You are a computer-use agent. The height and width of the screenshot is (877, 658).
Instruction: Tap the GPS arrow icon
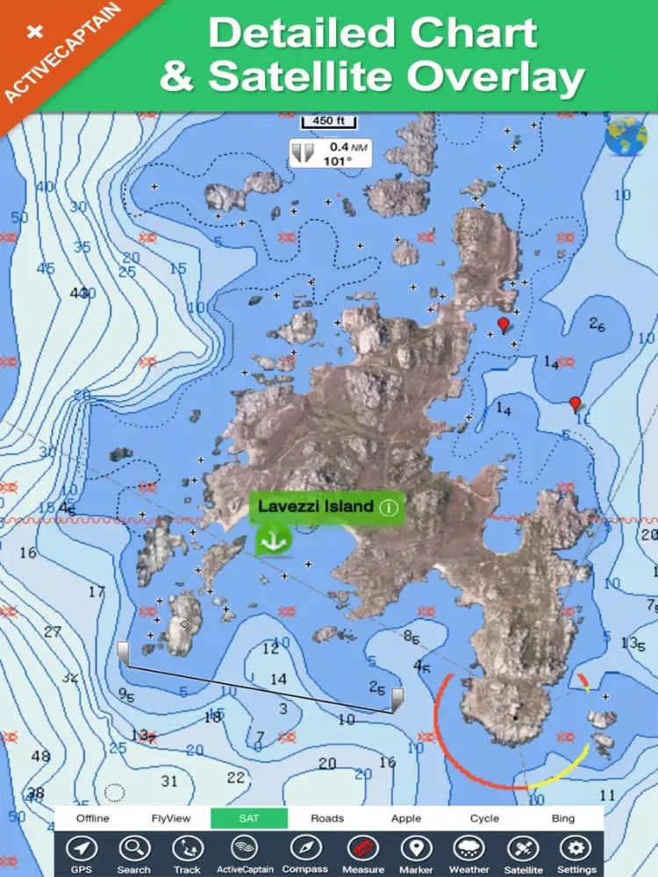click(82, 849)
